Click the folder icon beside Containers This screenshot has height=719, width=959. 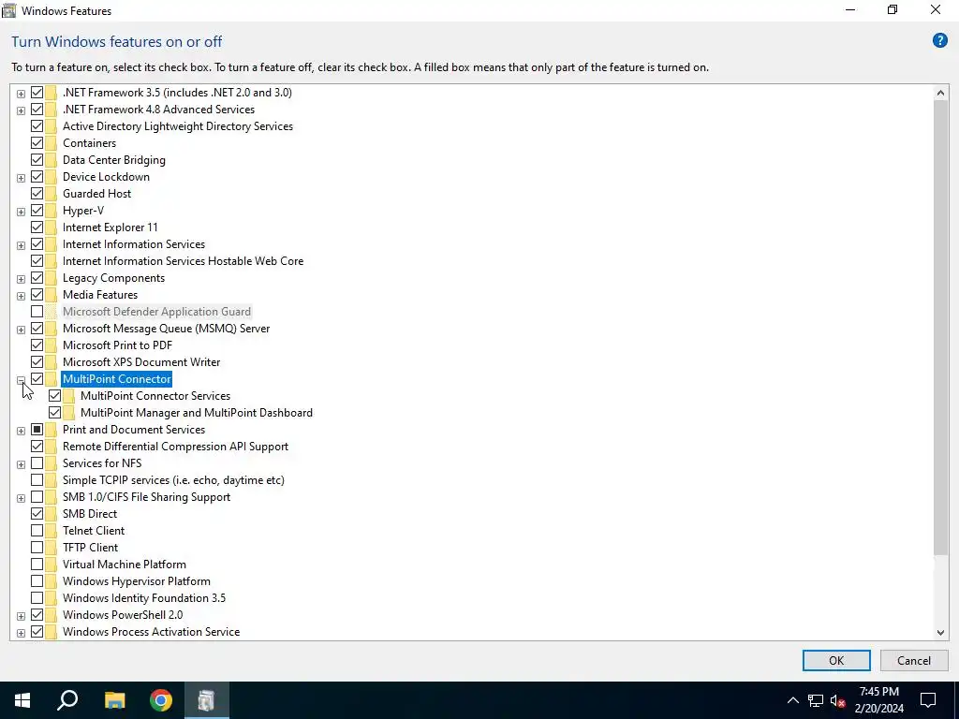[x=51, y=143]
